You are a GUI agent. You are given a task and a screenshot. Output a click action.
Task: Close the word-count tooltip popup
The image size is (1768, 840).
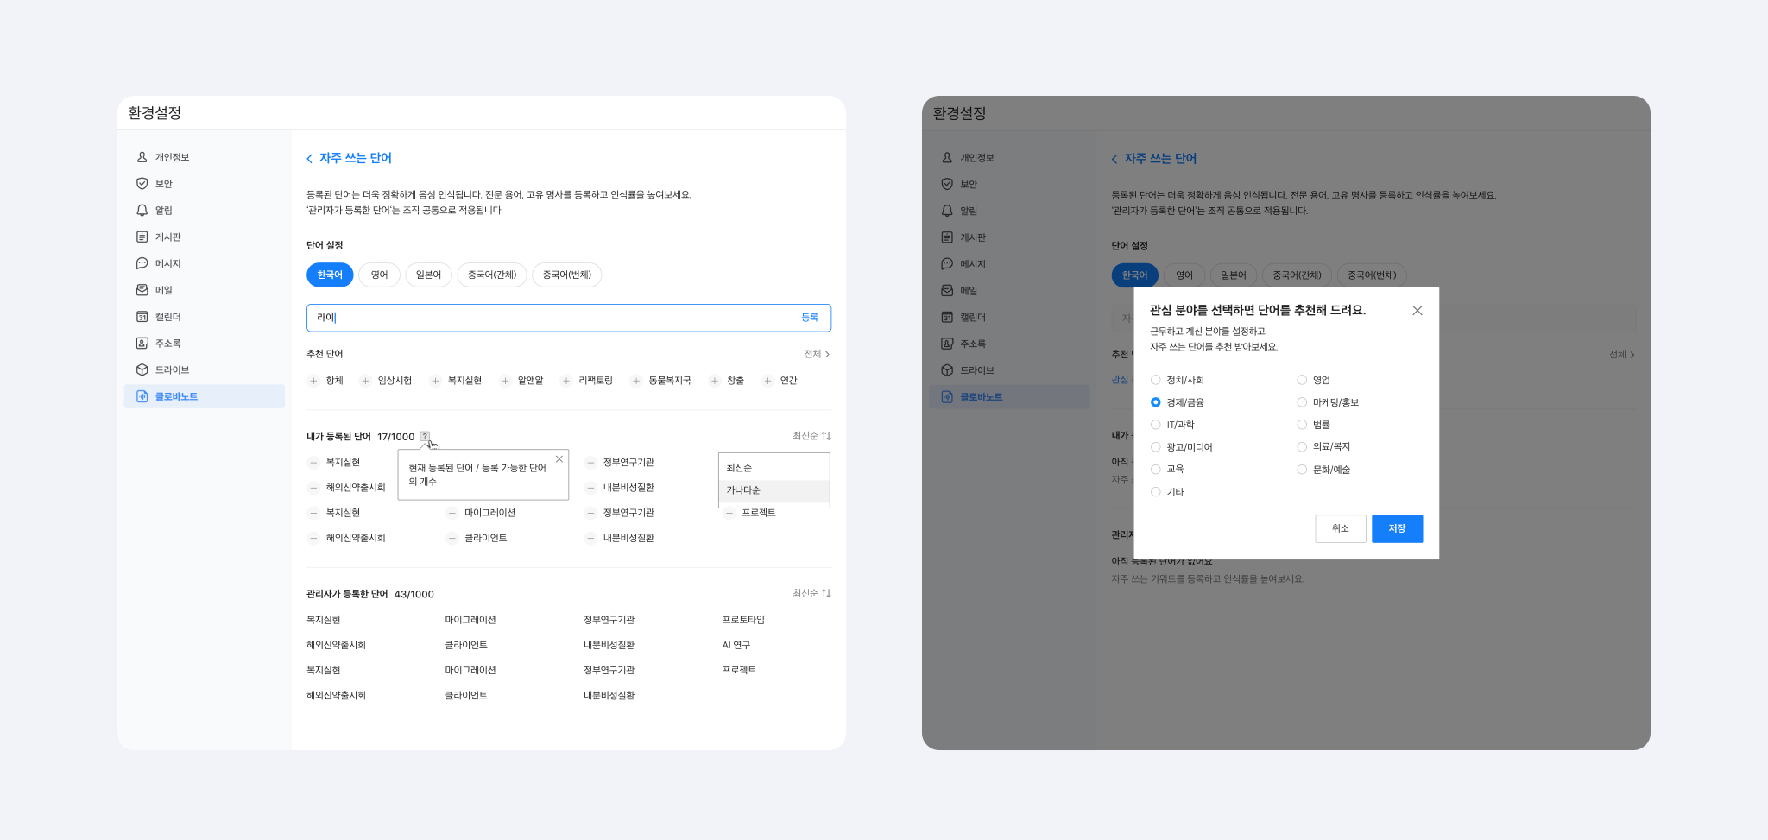point(559,459)
